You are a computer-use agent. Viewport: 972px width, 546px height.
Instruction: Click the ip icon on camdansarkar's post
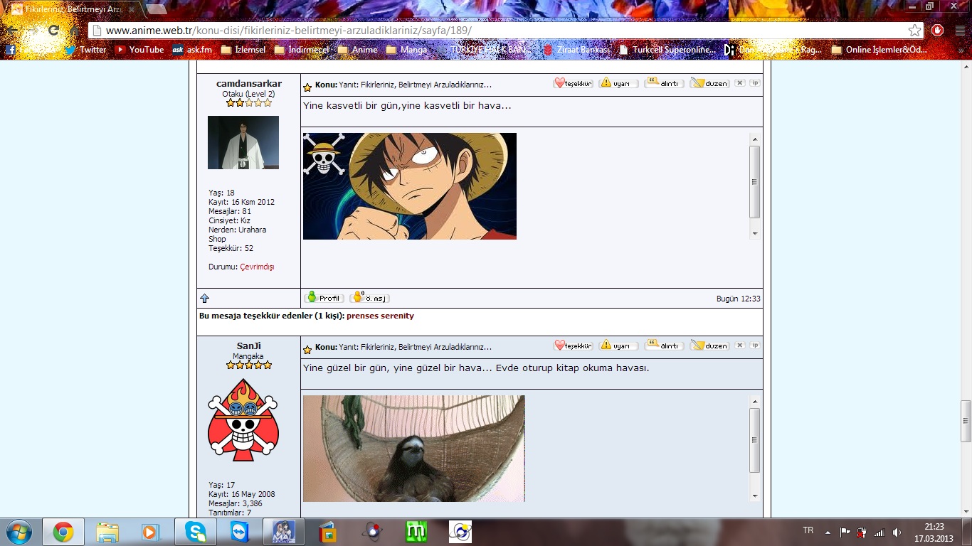(x=755, y=83)
